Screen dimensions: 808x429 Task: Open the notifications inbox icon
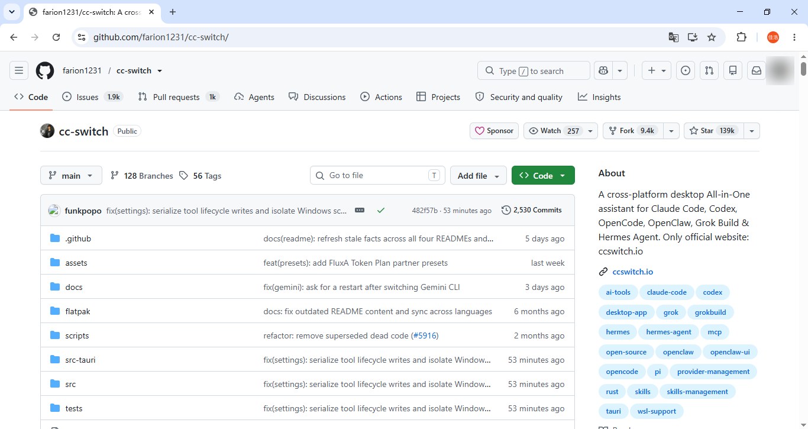(x=757, y=70)
